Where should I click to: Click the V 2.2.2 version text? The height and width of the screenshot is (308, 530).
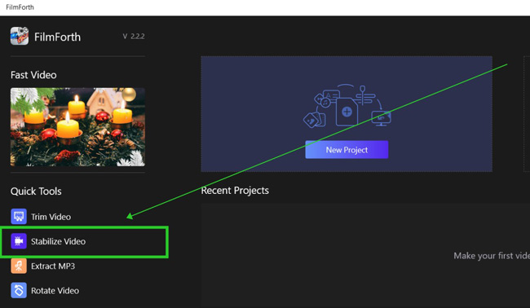pyautogui.click(x=134, y=36)
